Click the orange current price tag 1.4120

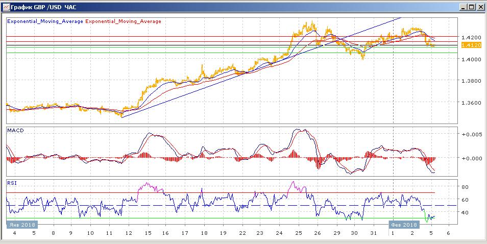(x=469, y=45)
